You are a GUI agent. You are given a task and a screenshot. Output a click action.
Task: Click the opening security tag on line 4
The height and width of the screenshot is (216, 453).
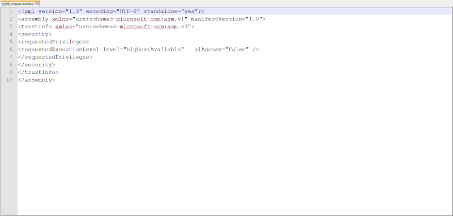point(35,34)
